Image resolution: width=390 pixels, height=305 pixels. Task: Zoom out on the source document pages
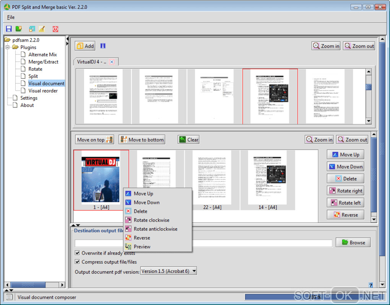tap(359, 46)
